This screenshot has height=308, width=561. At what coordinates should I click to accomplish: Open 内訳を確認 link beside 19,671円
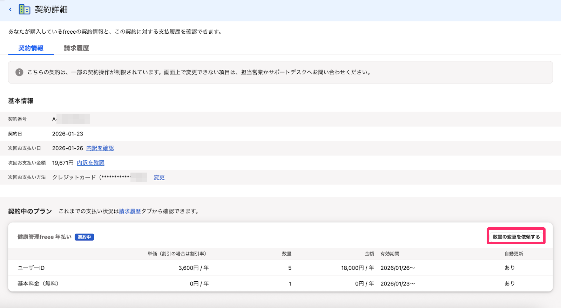tap(90, 163)
